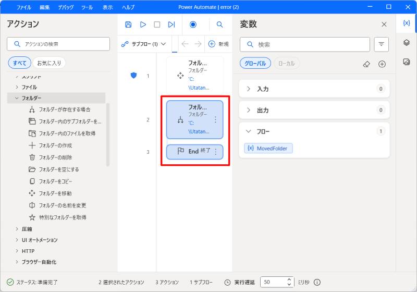Start the recorder with the circle icon
417x292 pixels.
pyautogui.click(x=193, y=25)
